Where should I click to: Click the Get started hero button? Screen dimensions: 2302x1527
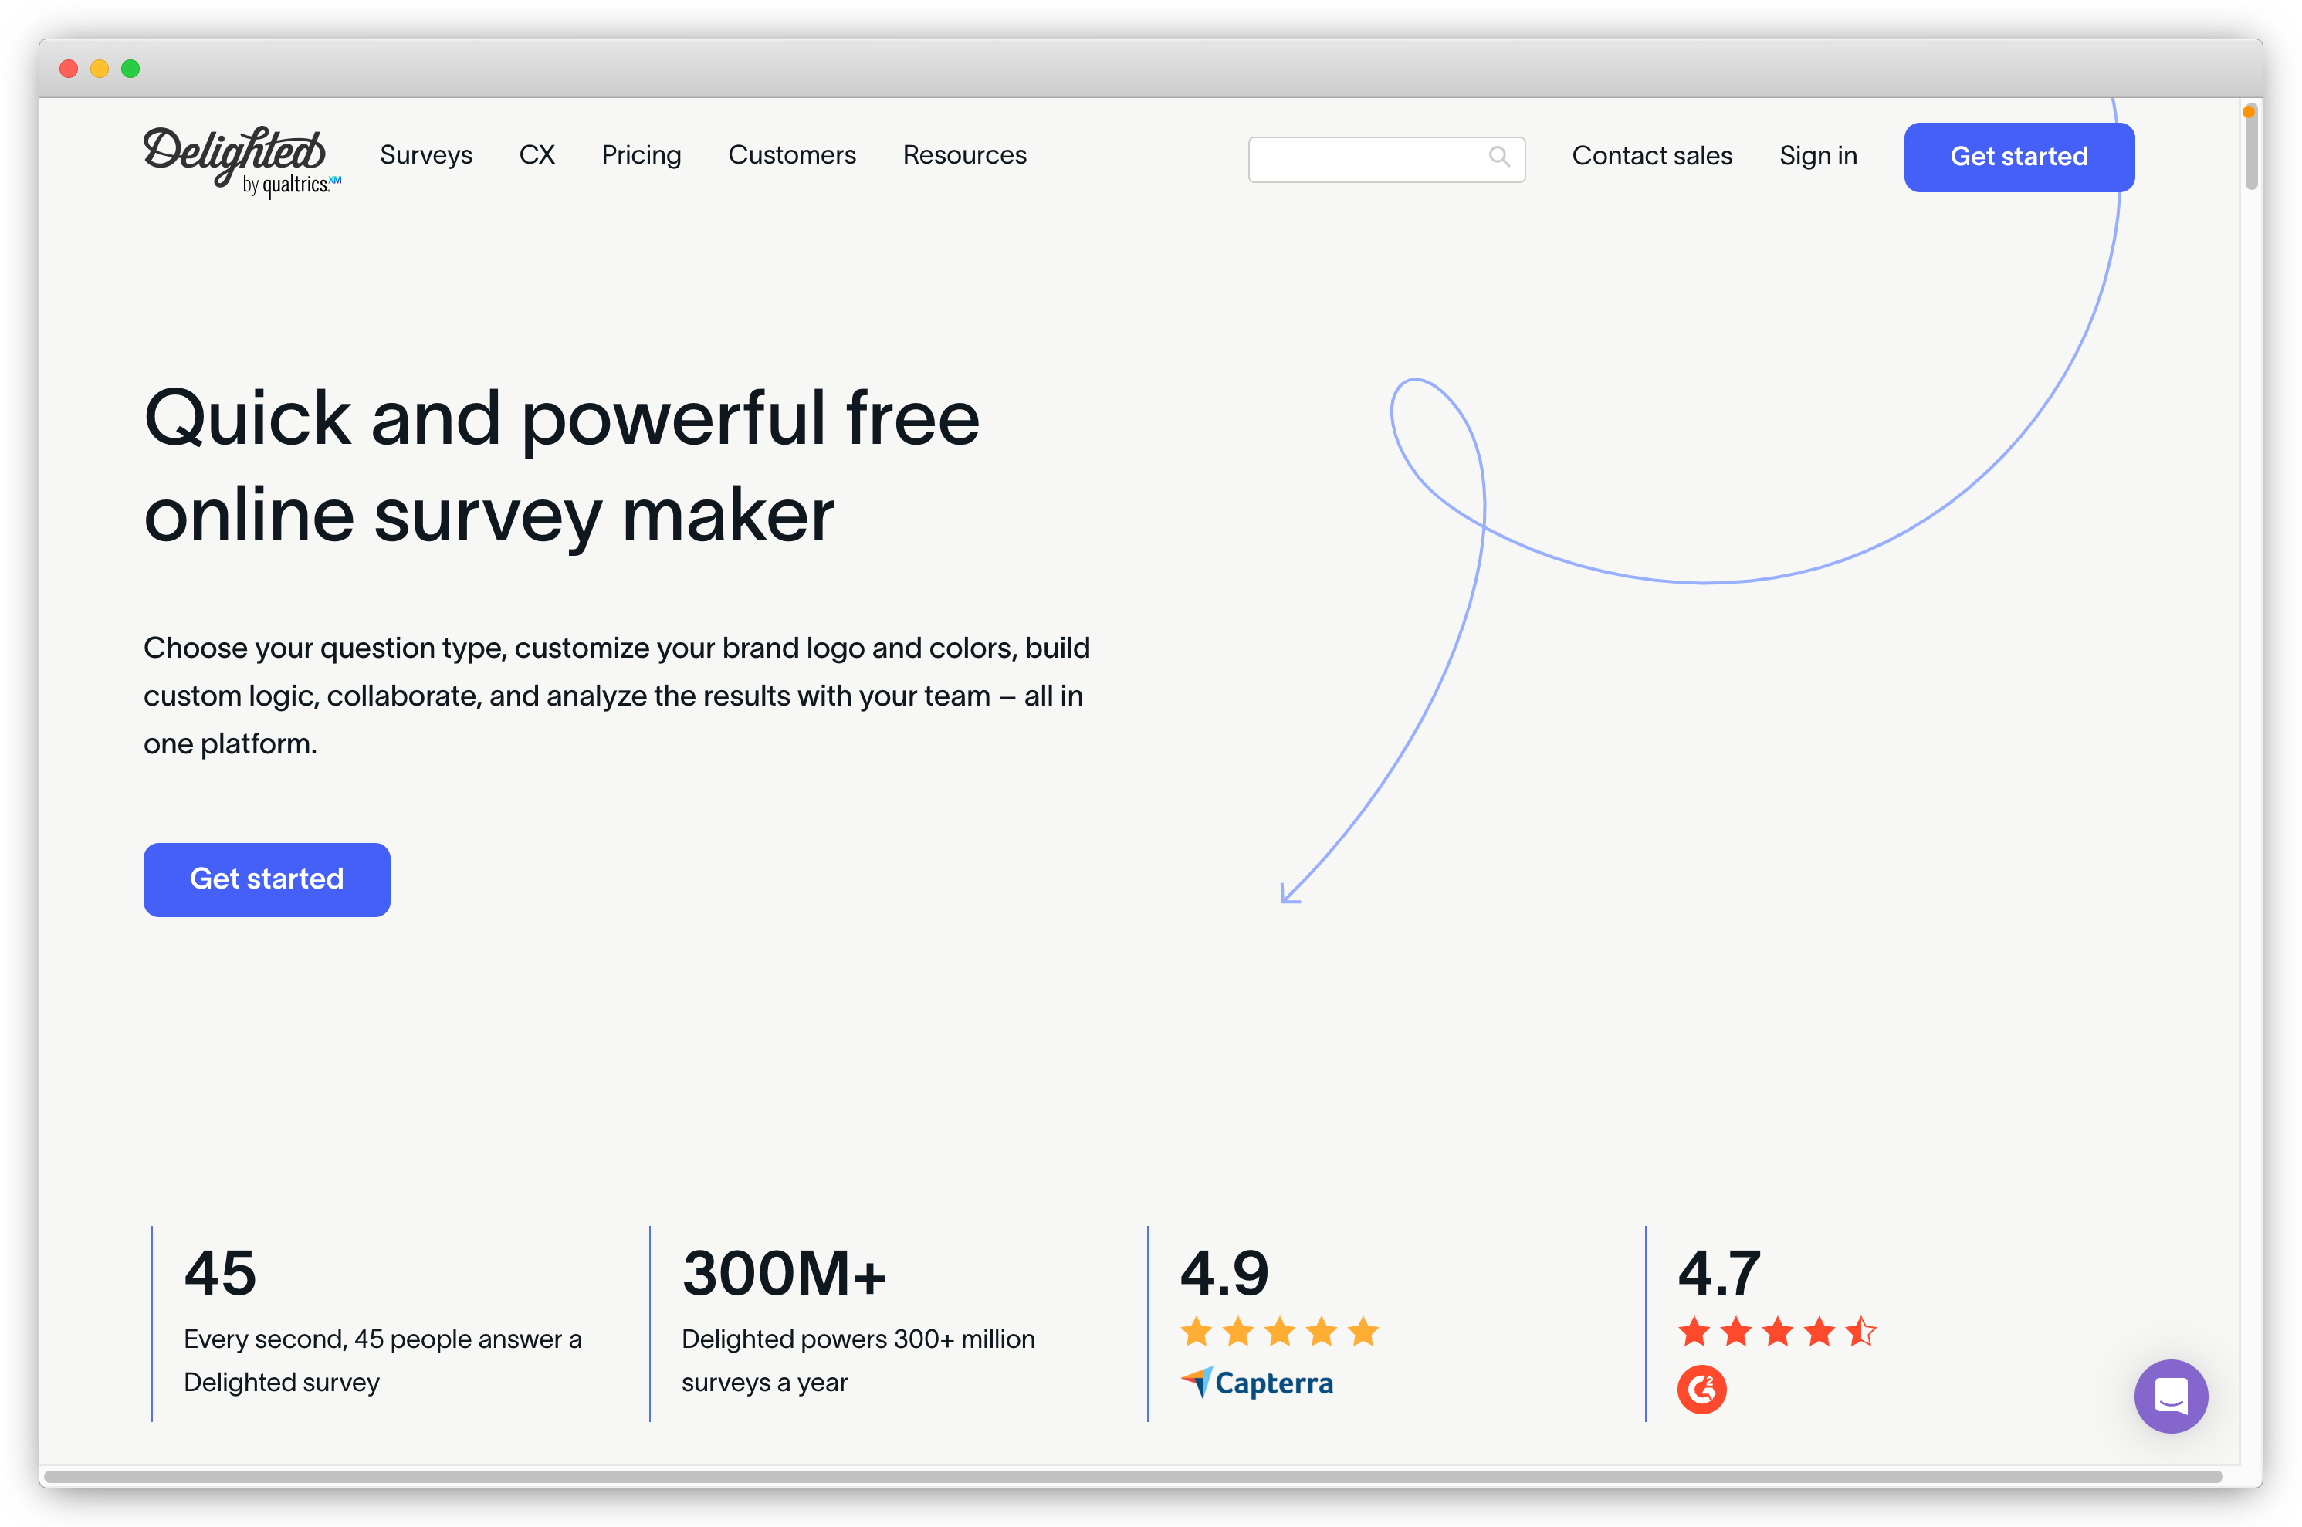(268, 879)
